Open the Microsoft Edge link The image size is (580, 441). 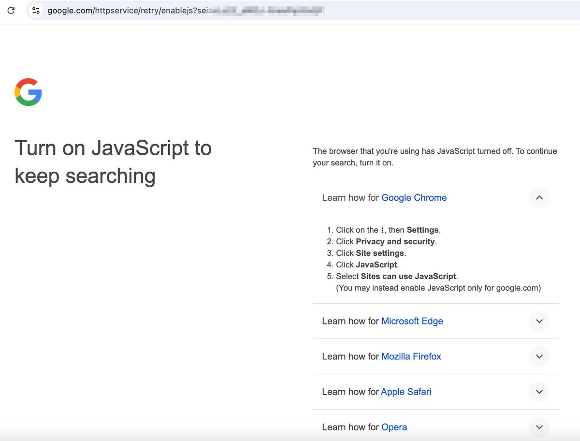pyautogui.click(x=412, y=321)
